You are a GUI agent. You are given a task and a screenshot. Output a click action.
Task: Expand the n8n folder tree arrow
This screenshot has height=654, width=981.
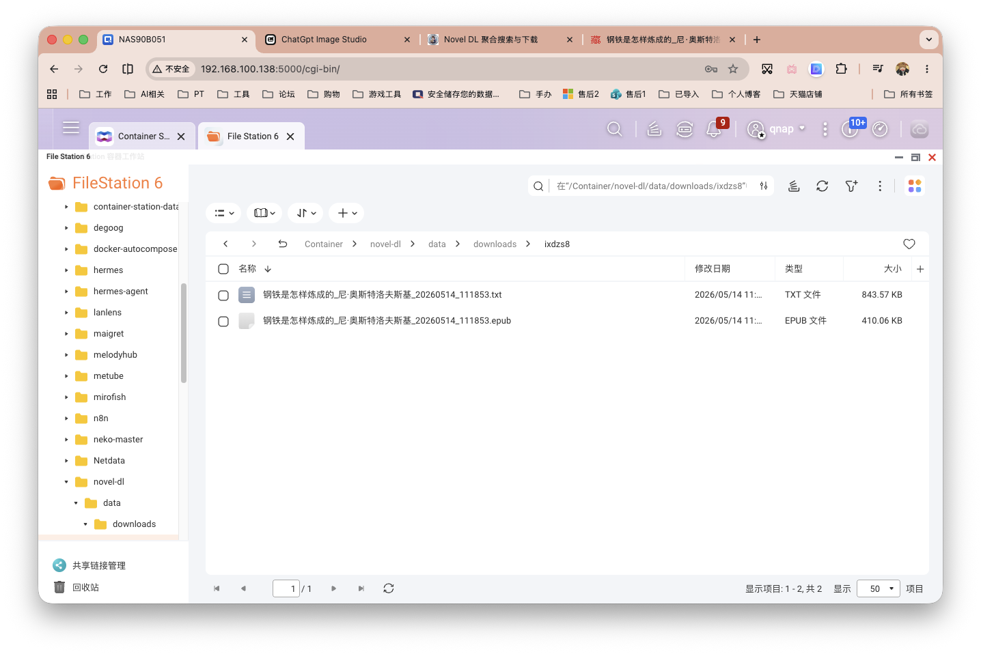66,418
